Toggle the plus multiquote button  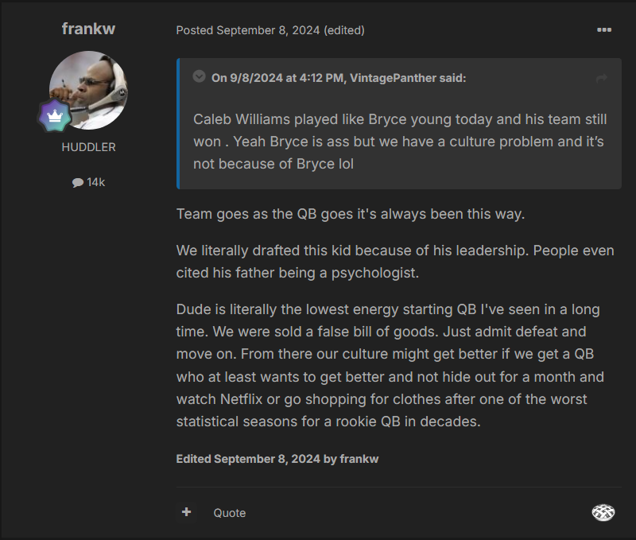(187, 512)
